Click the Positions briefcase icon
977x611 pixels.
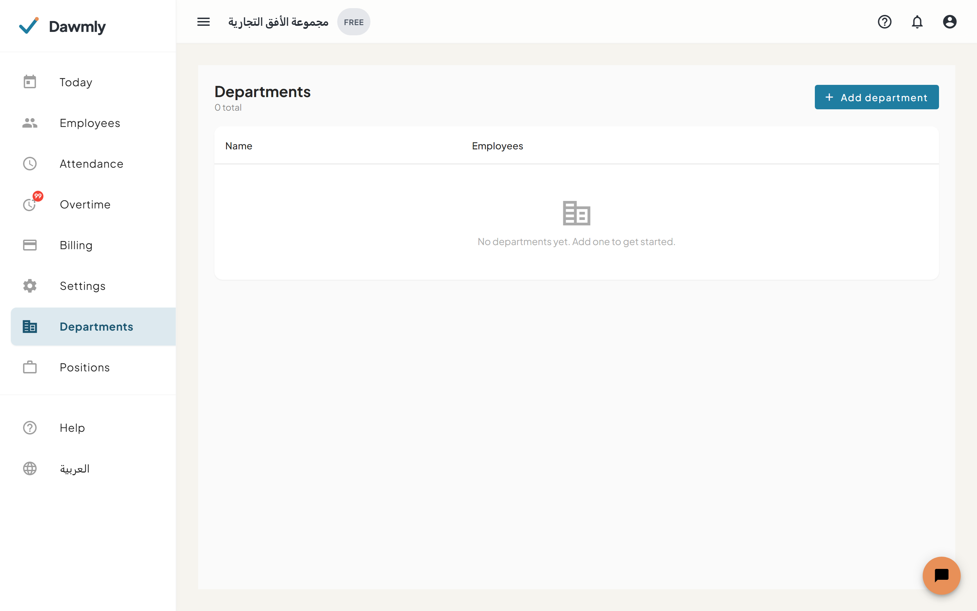[30, 367]
